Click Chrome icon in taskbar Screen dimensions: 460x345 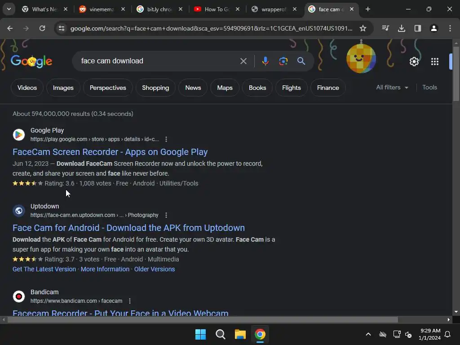pos(260,334)
